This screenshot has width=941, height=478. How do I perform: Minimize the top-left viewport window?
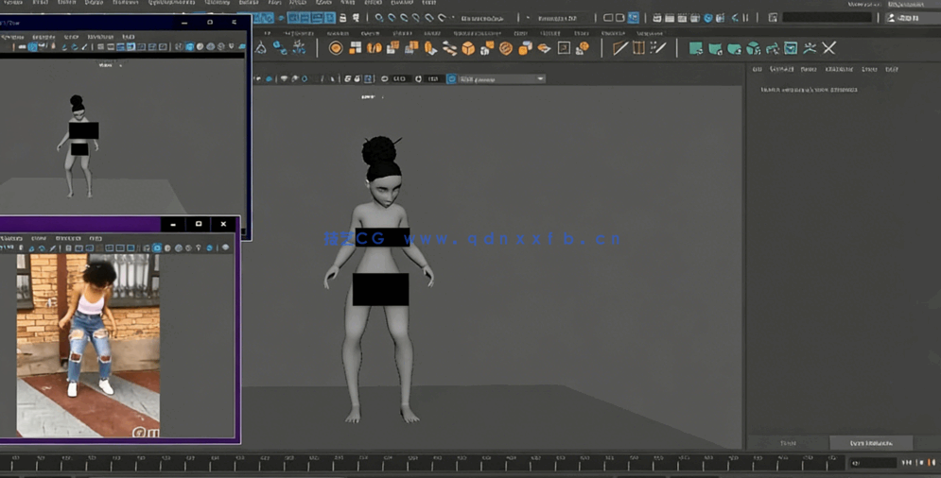pyautogui.click(x=184, y=22)
